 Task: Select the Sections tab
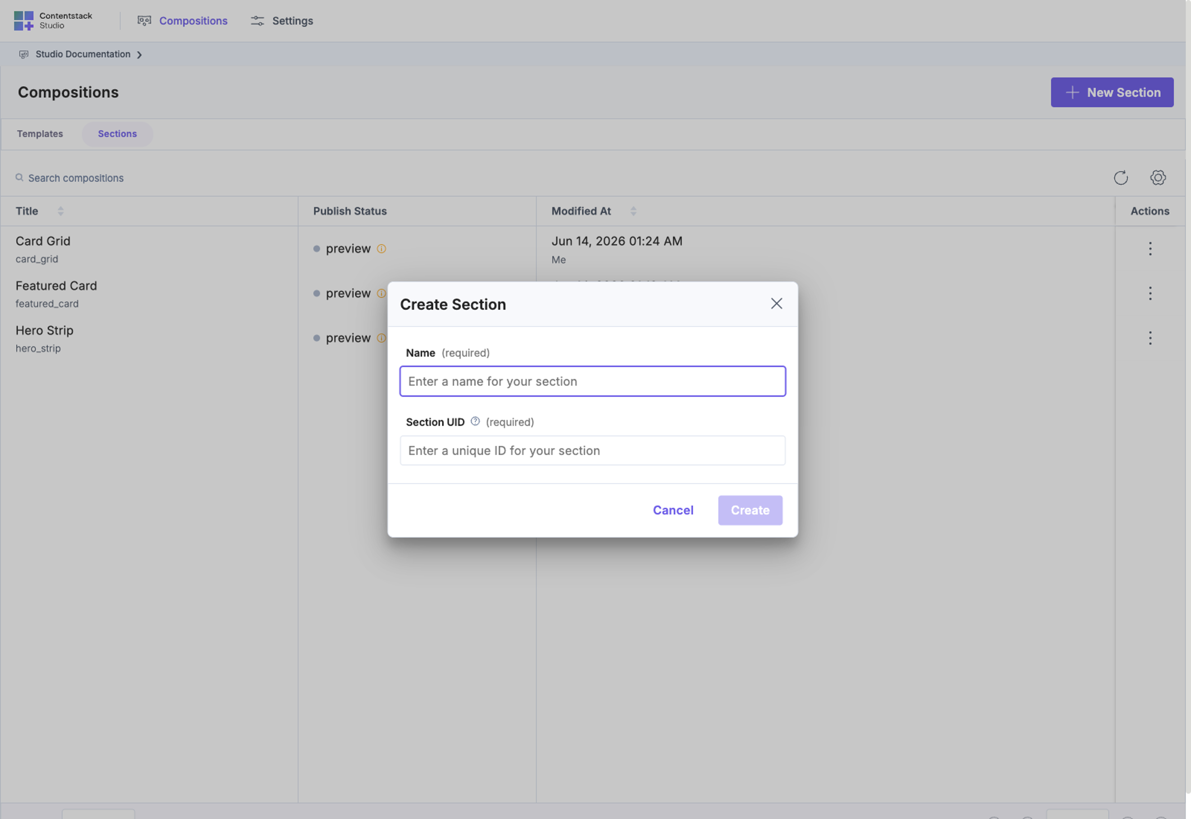[x=117, y=133]
